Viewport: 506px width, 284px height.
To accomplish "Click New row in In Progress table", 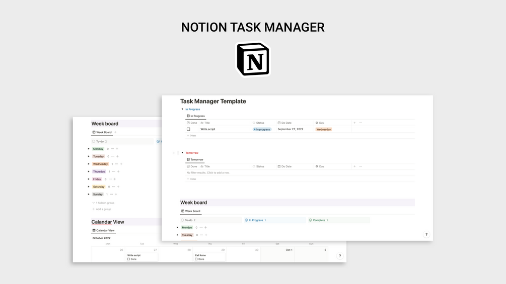I will (191, 136).
